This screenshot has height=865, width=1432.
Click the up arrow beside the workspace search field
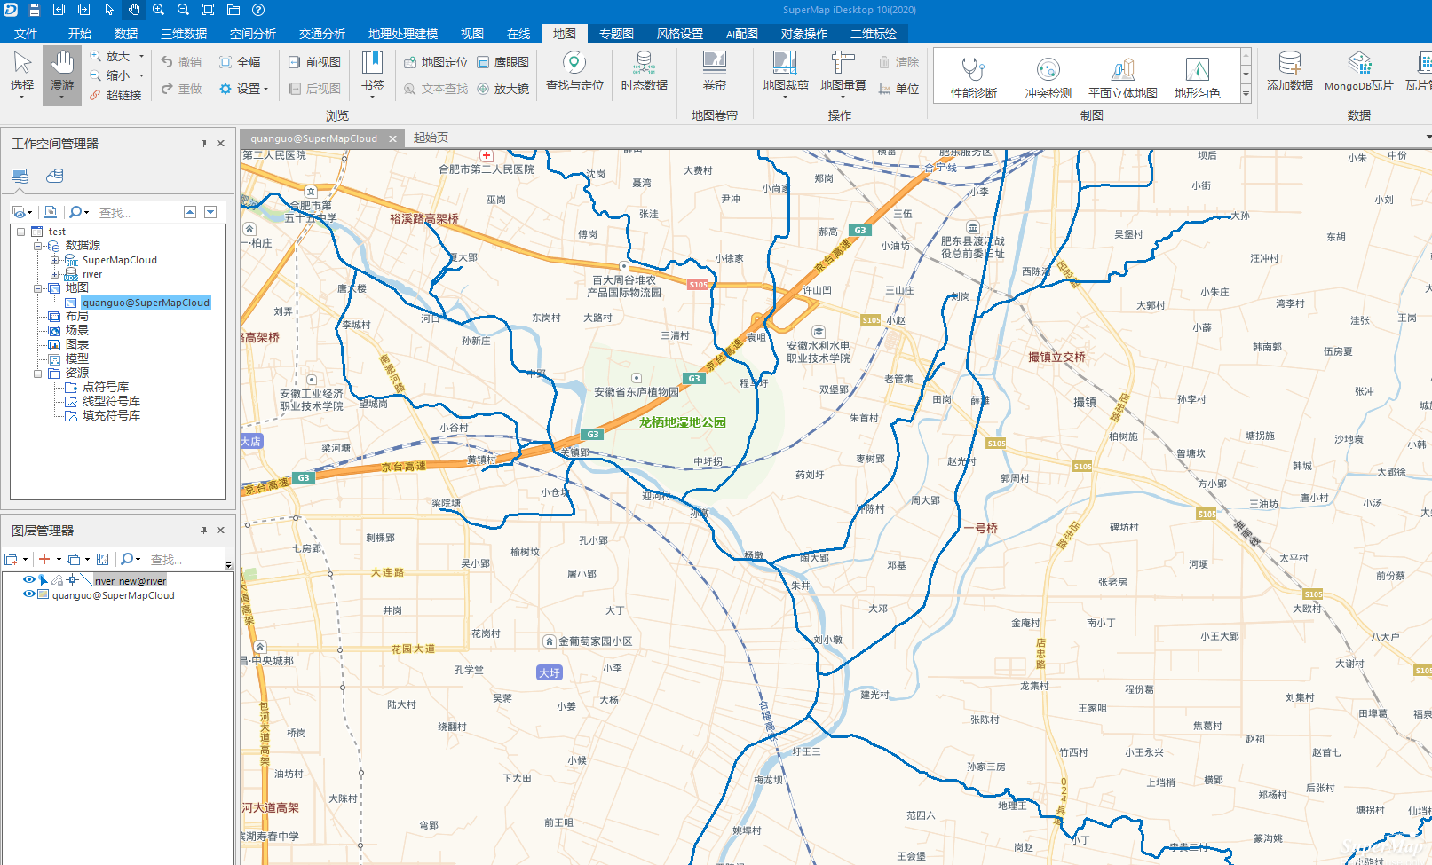(x=190, y=212)
